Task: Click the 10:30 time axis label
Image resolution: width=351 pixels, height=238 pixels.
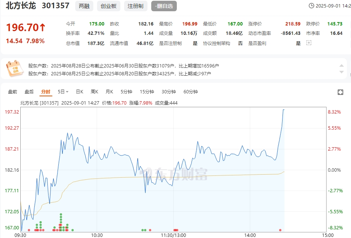Action: tap(97, 235)
